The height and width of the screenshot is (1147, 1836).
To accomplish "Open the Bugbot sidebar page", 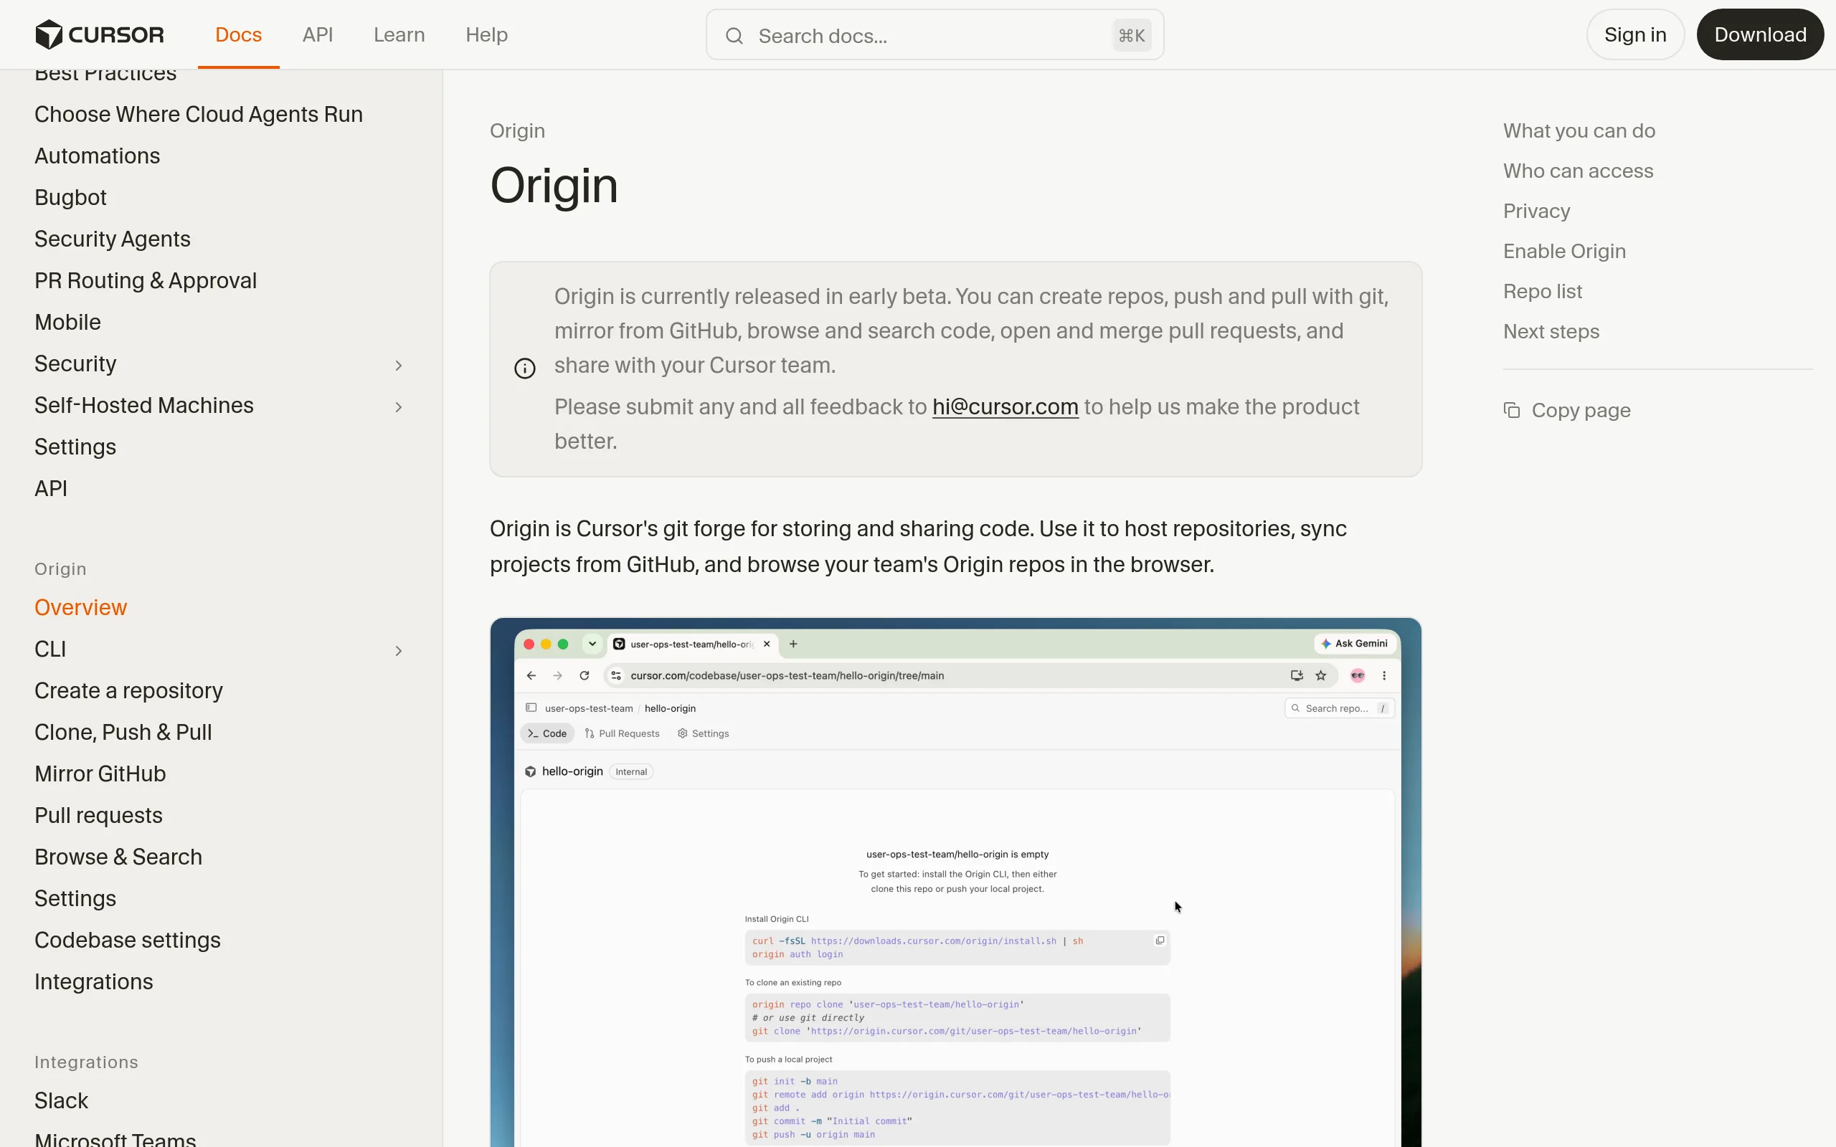I will pyautogui.click(x=70, y=197).
